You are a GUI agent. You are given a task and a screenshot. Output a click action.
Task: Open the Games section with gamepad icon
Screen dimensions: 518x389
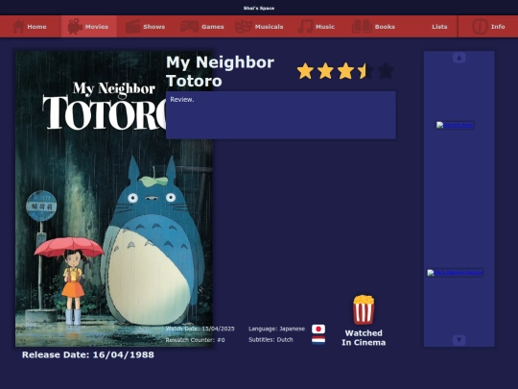pyautogui.click(x=201, y=27)
